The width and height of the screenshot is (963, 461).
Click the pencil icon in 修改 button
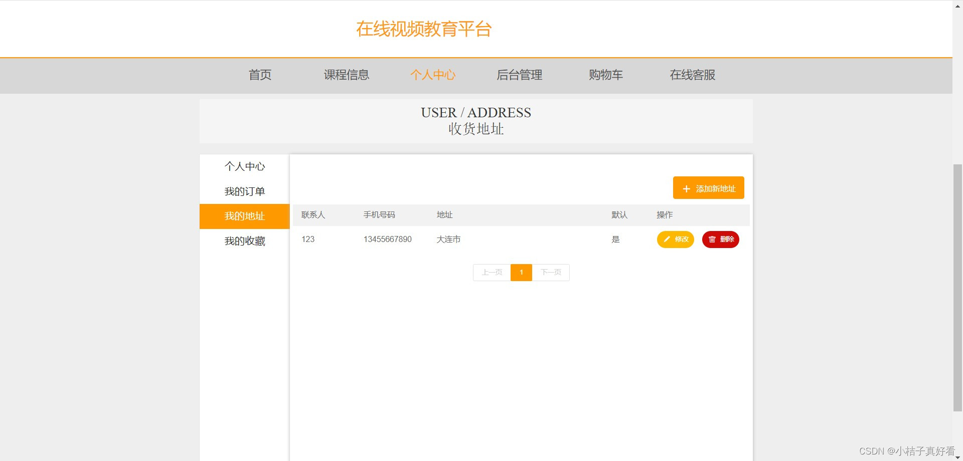667,240
